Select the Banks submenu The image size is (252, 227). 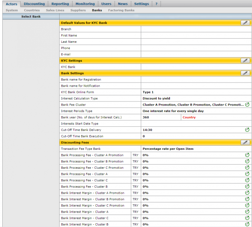pos(97,10)
